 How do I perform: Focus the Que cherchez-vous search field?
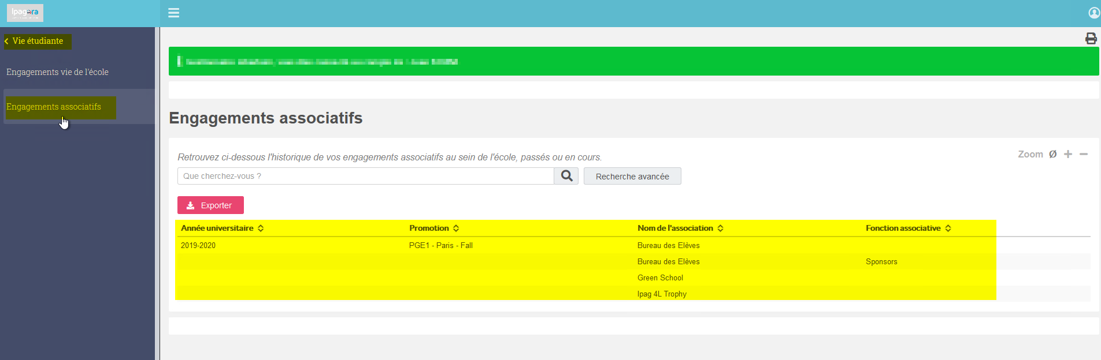tap(365, 176)
